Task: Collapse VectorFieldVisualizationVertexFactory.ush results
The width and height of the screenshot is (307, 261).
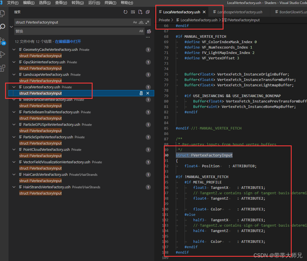Action: click(14, 162)
